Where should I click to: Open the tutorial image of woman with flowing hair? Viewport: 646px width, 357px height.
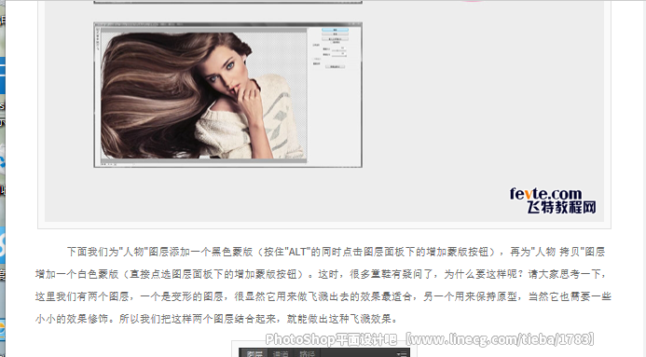[x=227, y=95]
